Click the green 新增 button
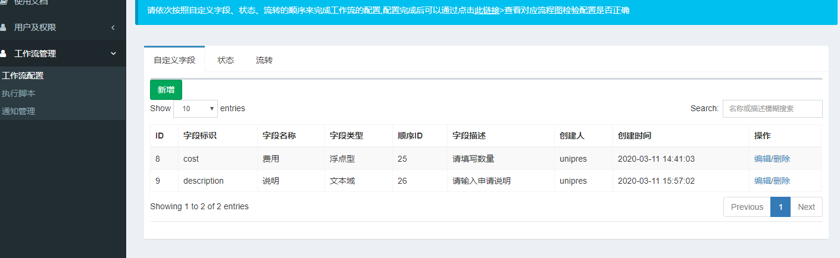This screenshot has height=258, width=840. click(x=166, y=90)
